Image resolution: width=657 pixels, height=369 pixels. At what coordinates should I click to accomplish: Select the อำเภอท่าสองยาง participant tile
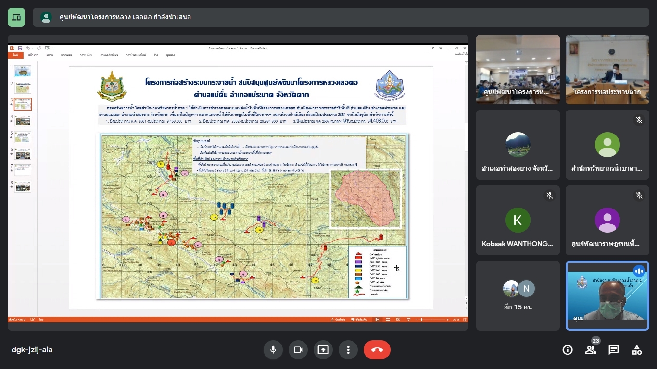pos(518,145)
